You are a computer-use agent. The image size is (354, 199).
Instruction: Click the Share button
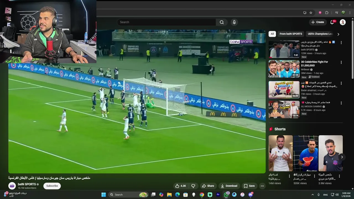tap(208, 186)
